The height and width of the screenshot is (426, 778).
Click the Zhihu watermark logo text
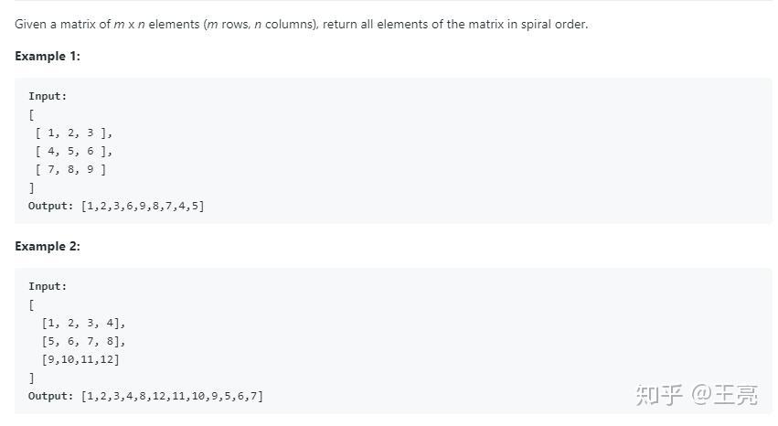(658, 395)
